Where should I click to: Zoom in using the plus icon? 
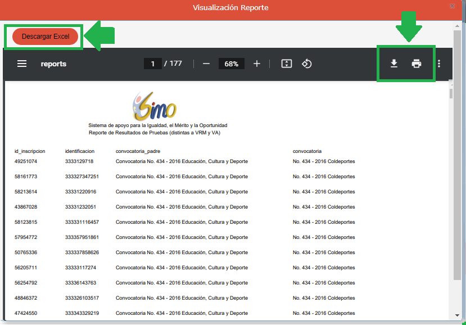(257, 64)
